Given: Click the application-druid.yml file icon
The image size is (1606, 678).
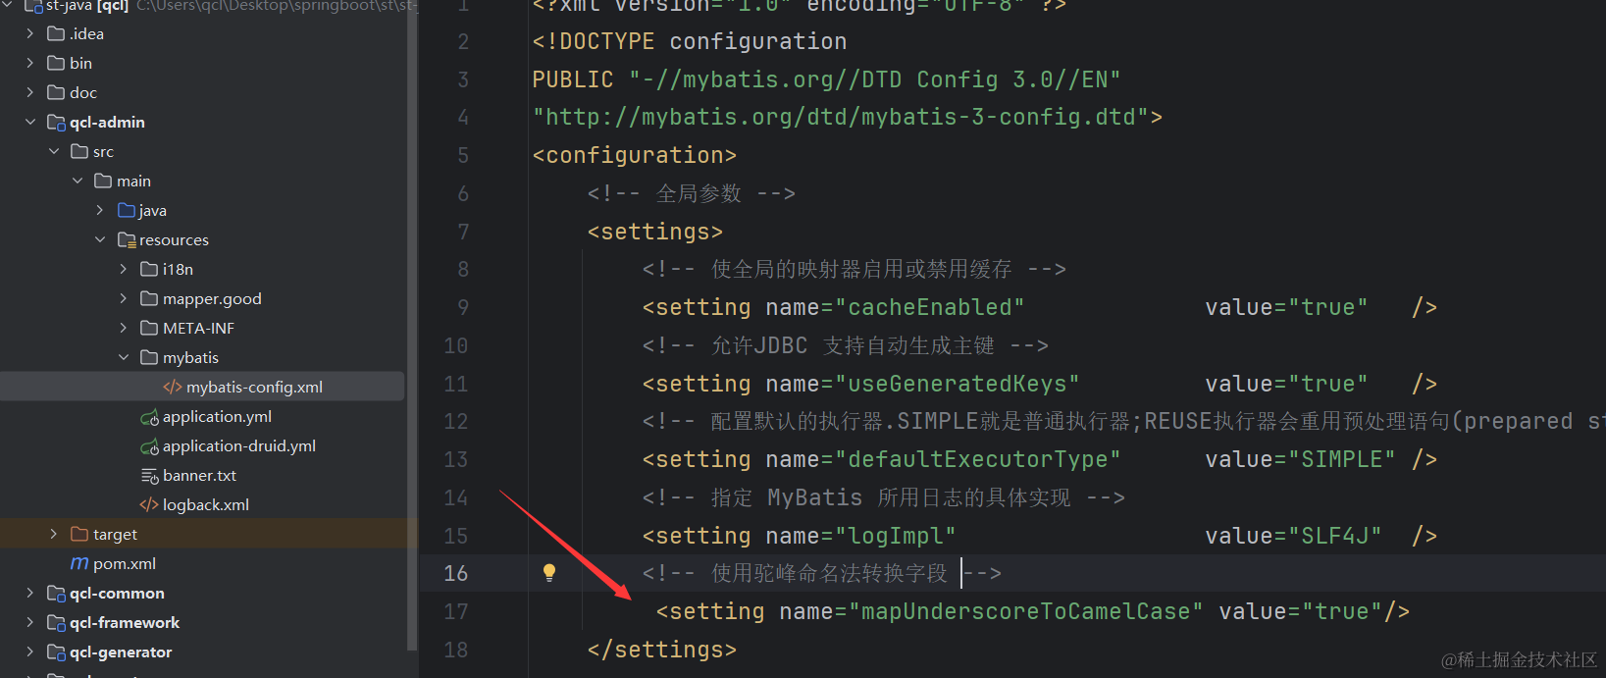Looking at the screenshot, I should [149, 447].
